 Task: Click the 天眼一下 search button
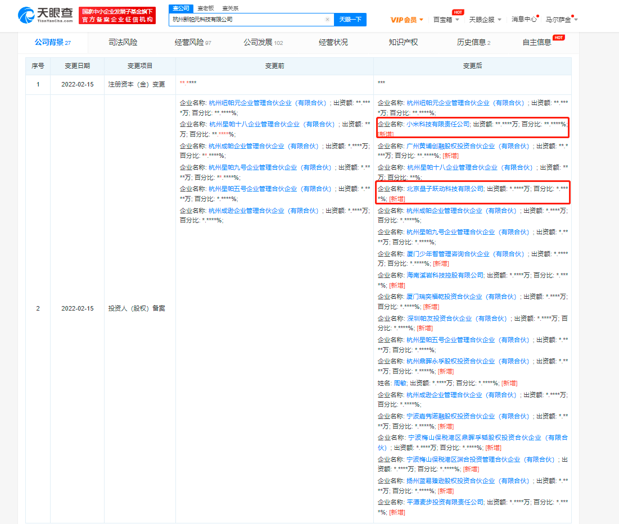click(350, 19)
